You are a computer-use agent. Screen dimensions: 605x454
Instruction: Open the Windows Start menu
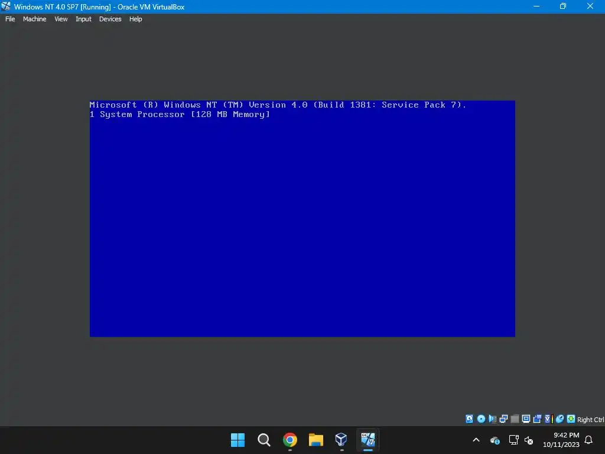(x=238, y=440)
